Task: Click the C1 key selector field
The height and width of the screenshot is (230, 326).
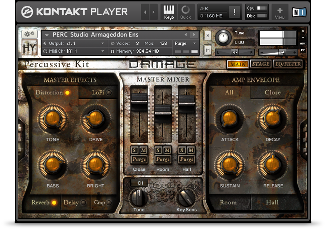Action: pos(140,183)
